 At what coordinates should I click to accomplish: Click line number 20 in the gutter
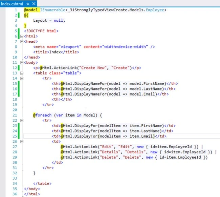15,110
